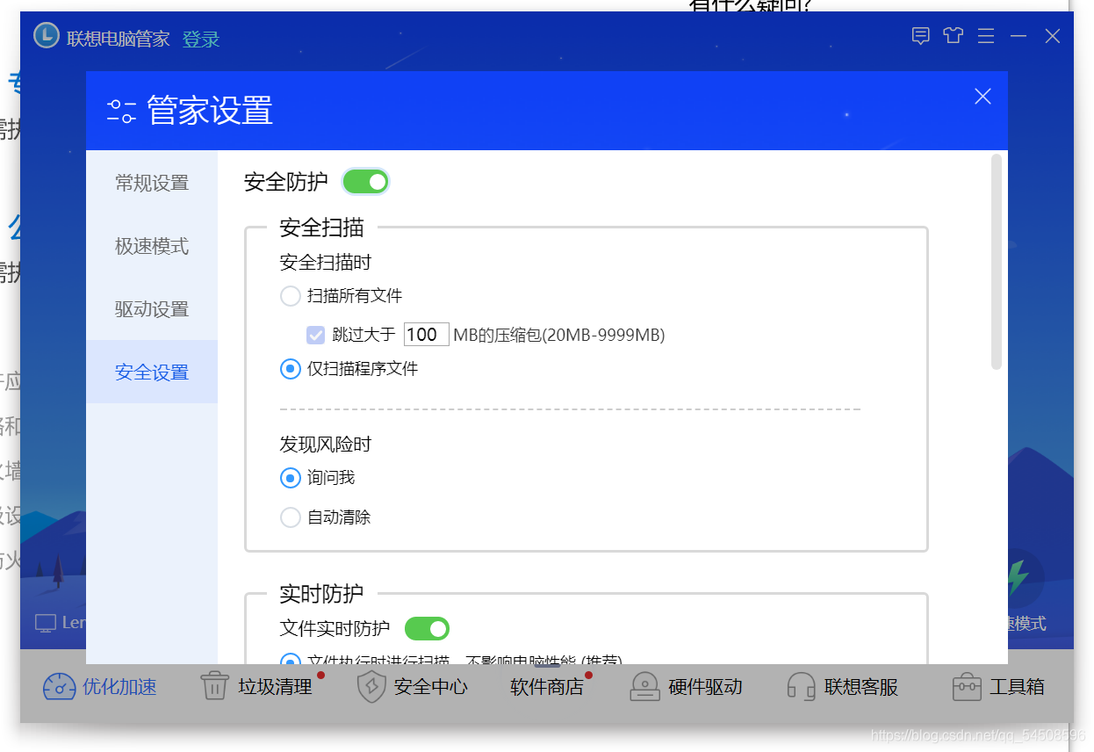Select the 自动清除 radio option
The width and height of the screenshot is (1094, 752).
click(290, 517)
